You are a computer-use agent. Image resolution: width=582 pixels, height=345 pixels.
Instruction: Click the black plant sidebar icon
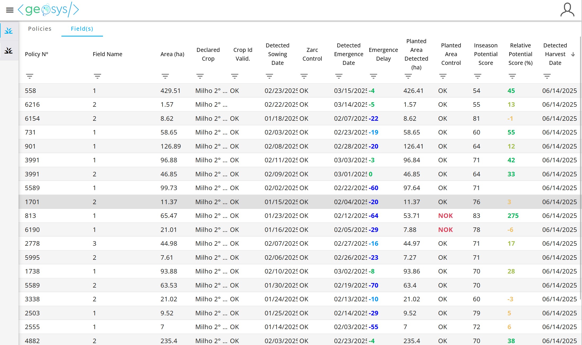pyautogui.click(x=9, y=51)
